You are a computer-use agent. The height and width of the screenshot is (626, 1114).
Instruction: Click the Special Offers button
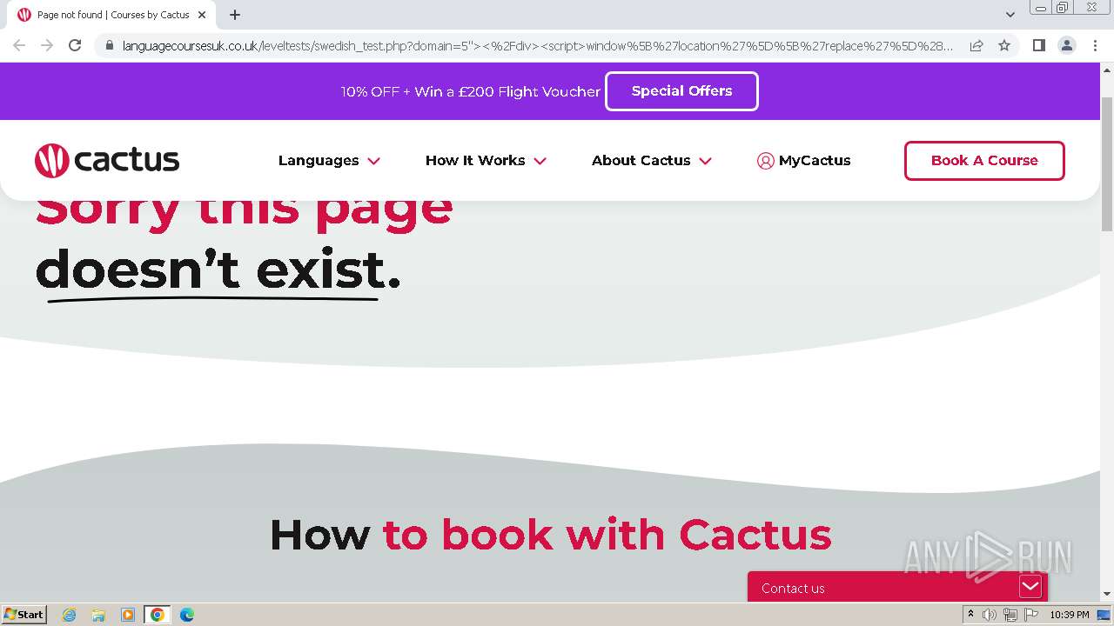pos(681,91)
